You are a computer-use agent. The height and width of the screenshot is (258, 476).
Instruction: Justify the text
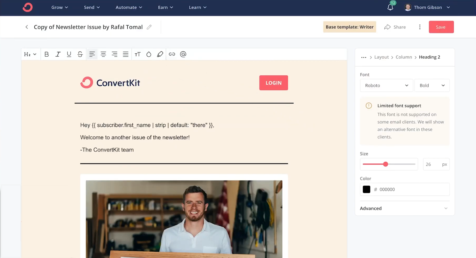(126, 54)
